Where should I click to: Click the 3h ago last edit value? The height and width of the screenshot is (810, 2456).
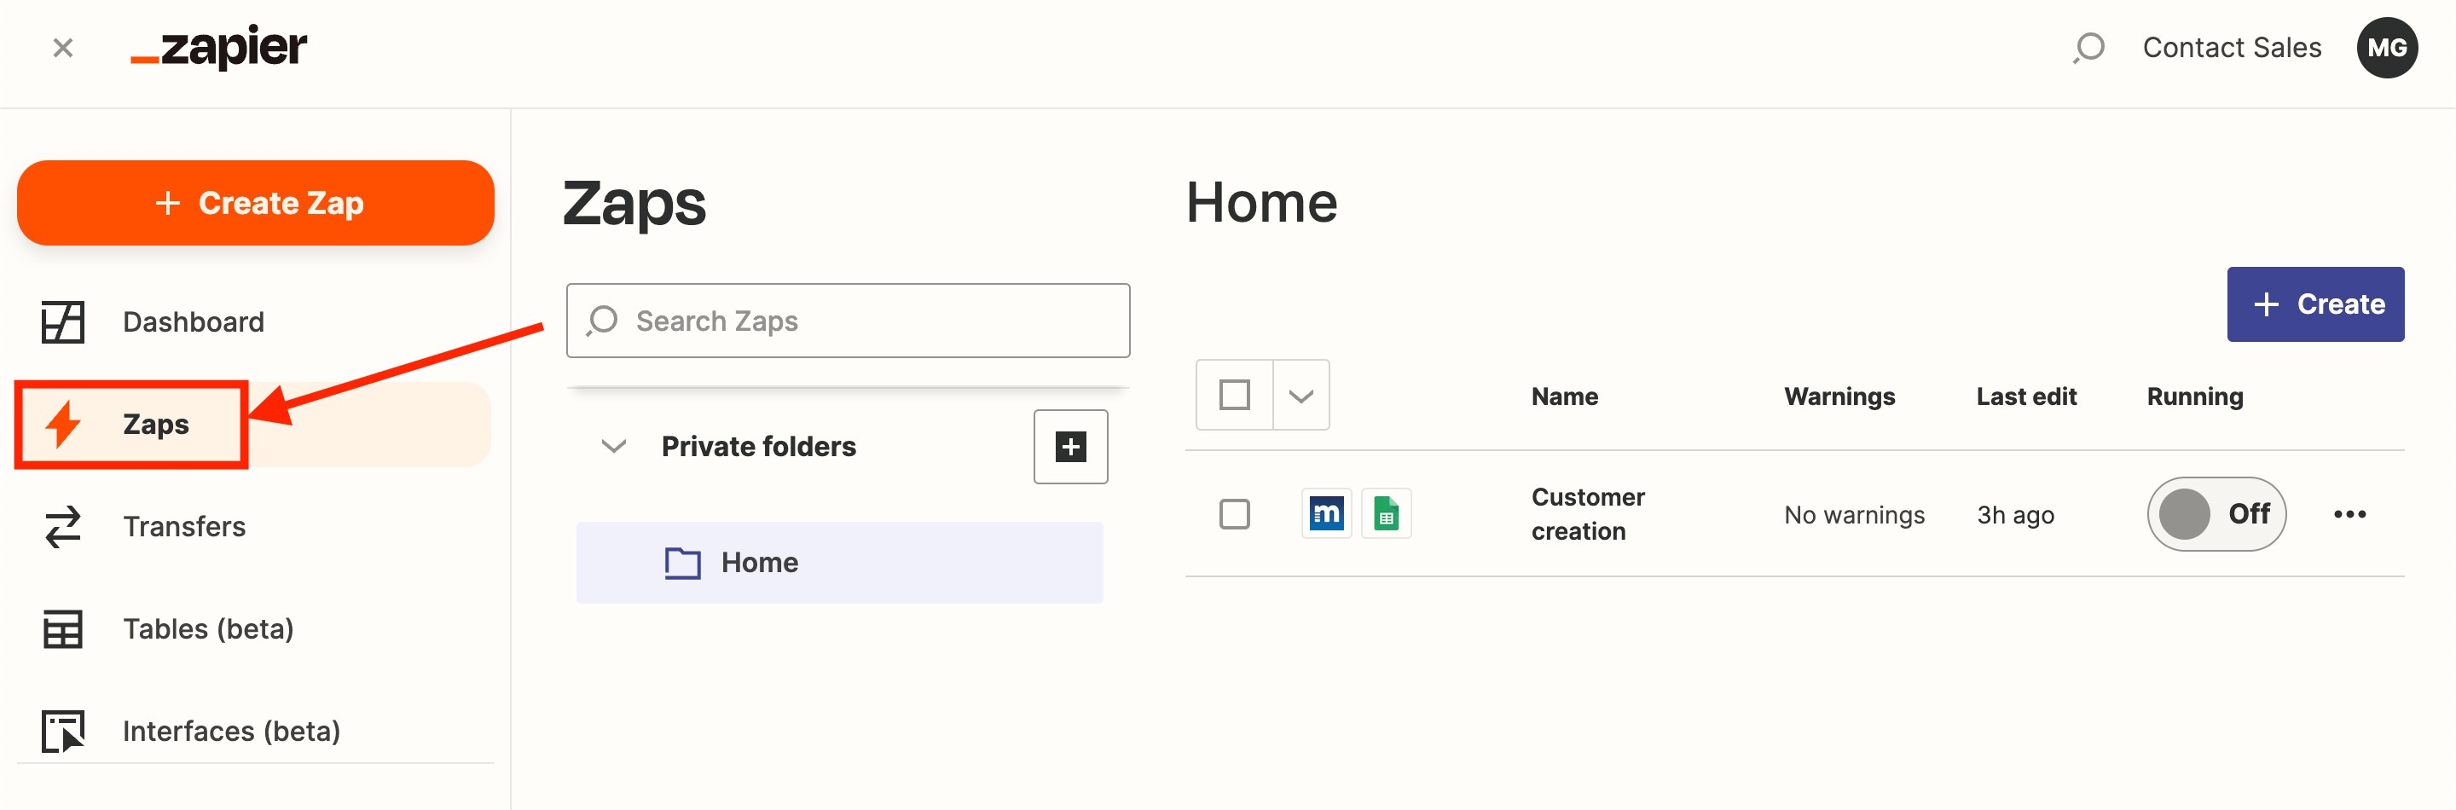tap(2014, 515)
